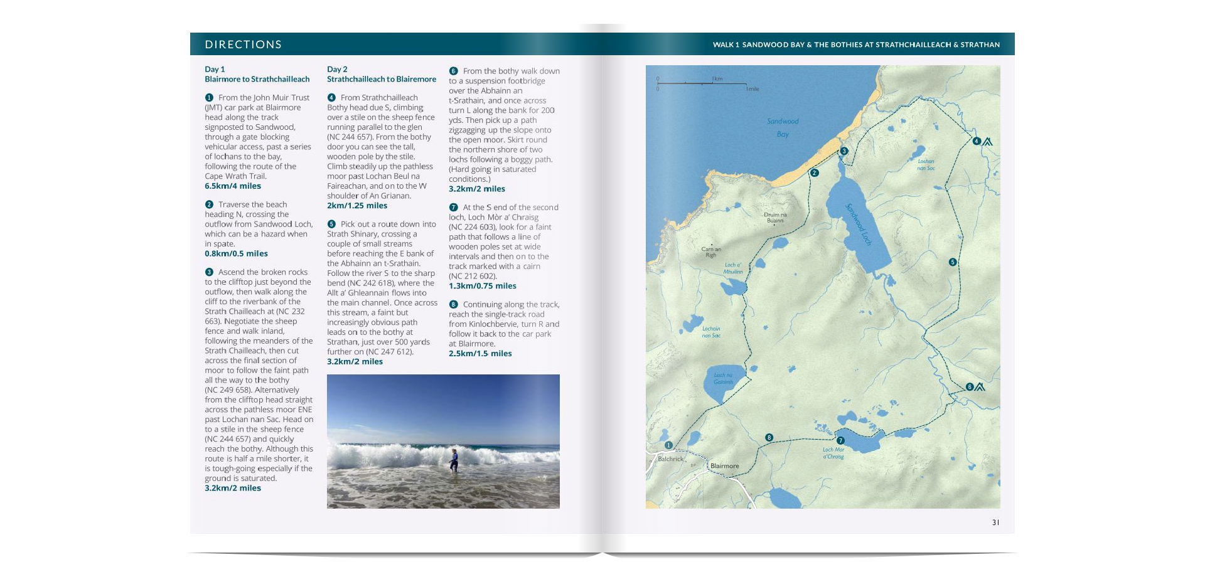Viewport: 1205px width, 577px height.
Task: Click waypoint marker 2 on the map
Action: [814, 173]
